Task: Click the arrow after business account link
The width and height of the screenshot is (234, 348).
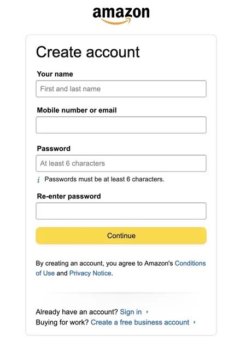Action: point(195,322)
